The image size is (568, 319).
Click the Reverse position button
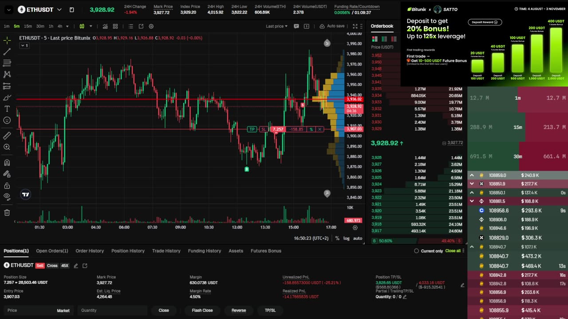click(x=239, y=310)
